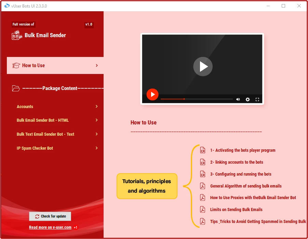This screenshot has width=308, height=239.
Task: Click the red play button in video controls
Action: coord(152,94)
